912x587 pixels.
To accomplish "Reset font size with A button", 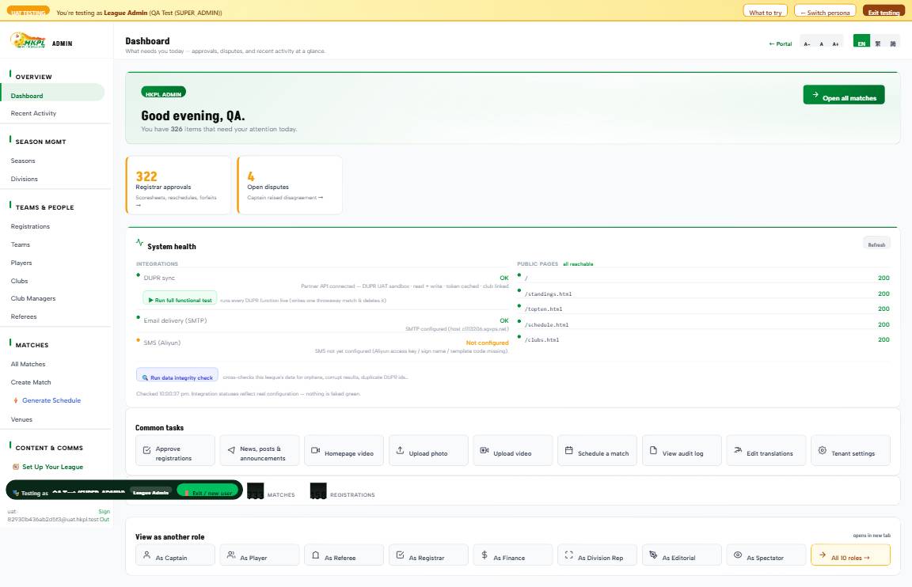I will click(x=821, y=44).
